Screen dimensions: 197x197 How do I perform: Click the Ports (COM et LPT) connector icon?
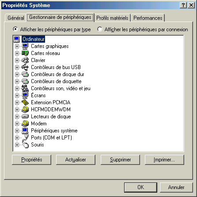coord(25,138)
